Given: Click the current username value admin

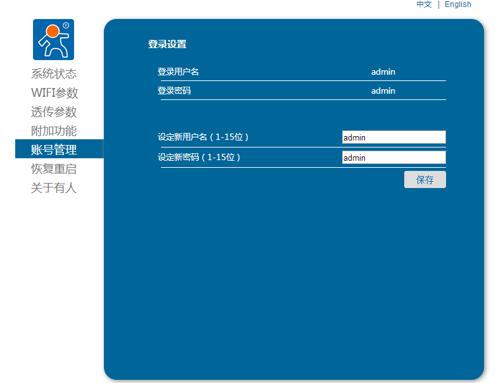Looking at the screenshot, I should [383, 72].
